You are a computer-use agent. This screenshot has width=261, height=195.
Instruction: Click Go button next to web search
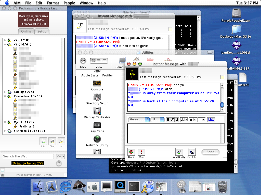(59, 156)
